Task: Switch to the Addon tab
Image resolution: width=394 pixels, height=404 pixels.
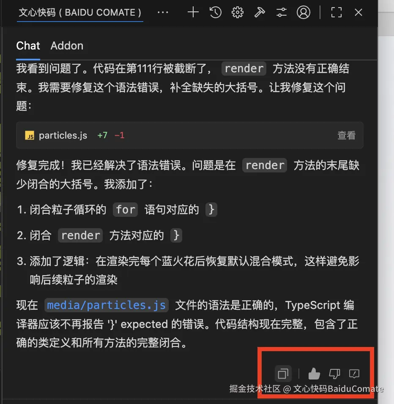Action: pos(67,46)
